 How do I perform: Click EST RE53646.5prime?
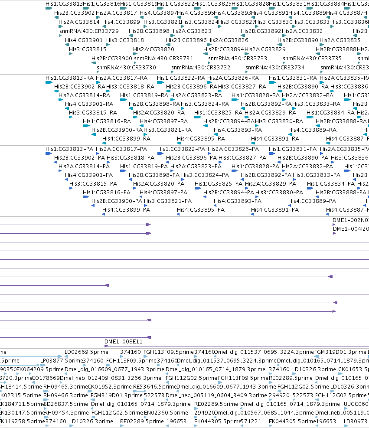(155, 387)
